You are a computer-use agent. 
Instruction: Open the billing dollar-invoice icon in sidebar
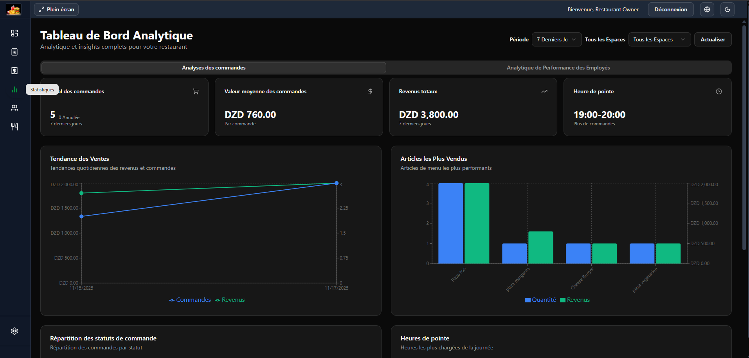pyautogui.click(x=14, y=71)
